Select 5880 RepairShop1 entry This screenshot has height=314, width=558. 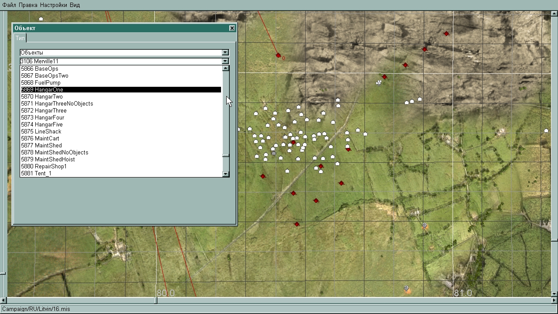point(121,167)
